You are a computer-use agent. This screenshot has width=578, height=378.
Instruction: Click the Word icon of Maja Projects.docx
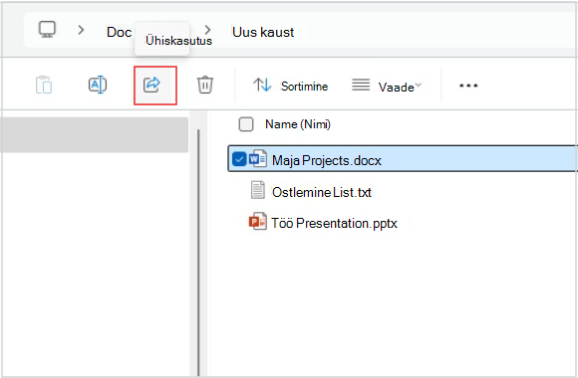(x=258, y=159)
